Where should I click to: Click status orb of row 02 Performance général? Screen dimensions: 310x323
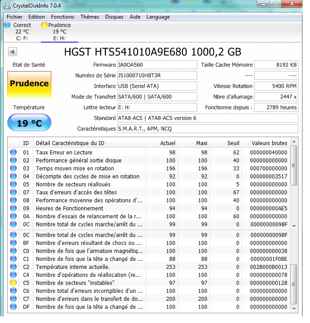coord(13,161)
